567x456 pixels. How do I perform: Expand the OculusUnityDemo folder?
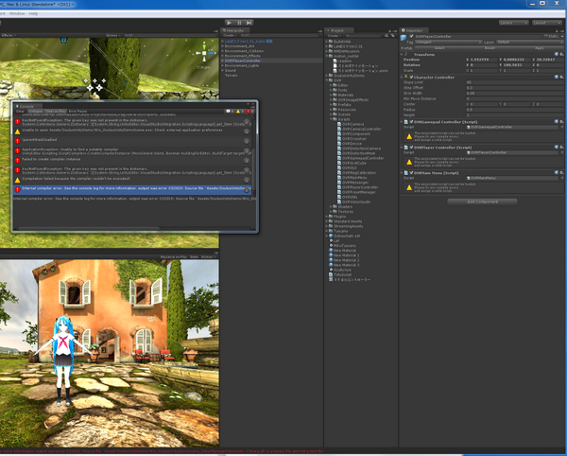pos(327,76)
